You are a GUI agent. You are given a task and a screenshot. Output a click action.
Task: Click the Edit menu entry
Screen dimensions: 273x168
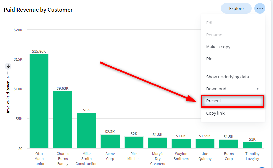[x=210, y=23]
